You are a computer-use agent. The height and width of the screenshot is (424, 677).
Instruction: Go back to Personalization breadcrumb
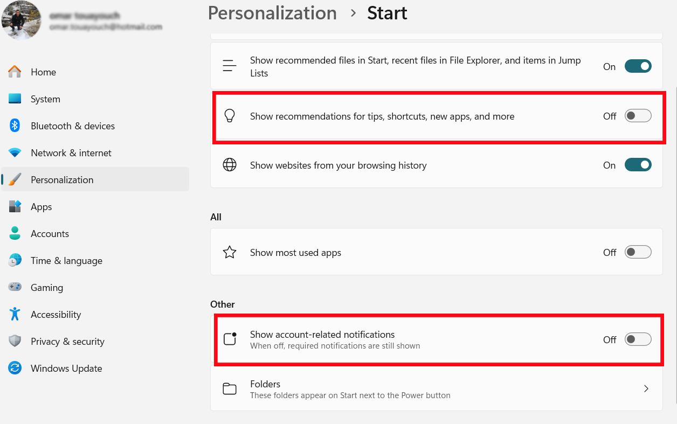(272, 13)
